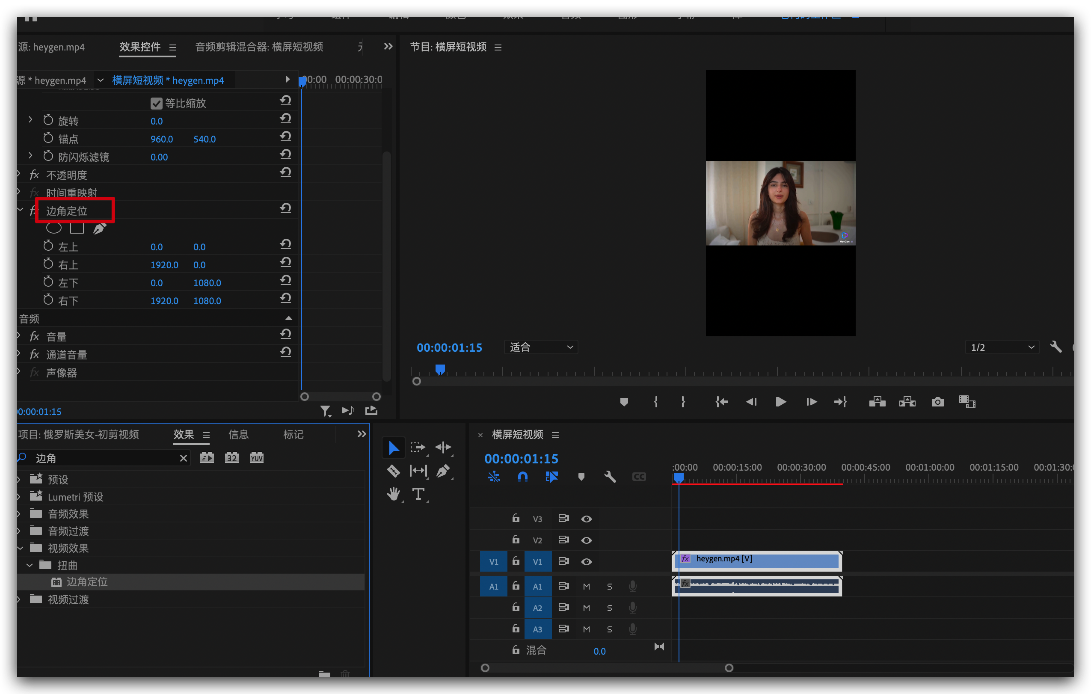
Task: Select the 边角定位 effect in list
Action: pos(87,582)
